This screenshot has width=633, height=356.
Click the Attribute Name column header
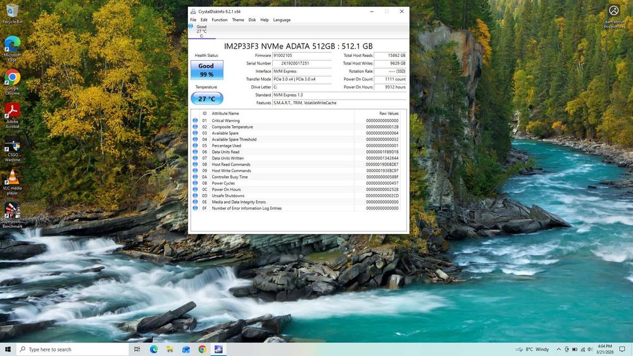pos(225,113)
